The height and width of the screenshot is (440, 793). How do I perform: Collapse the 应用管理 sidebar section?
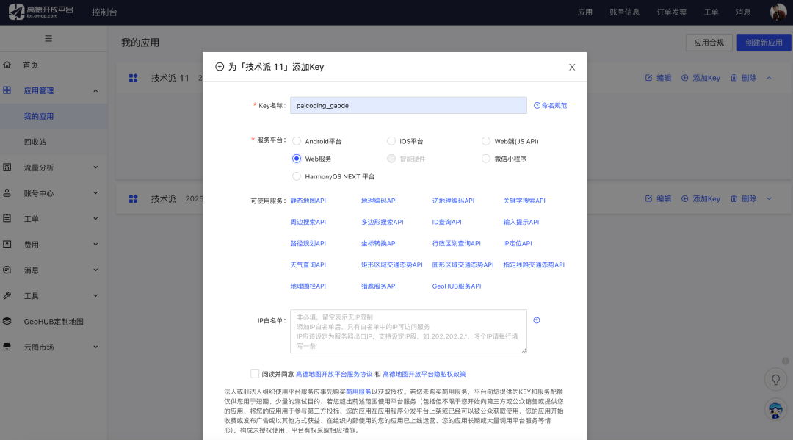[x=95, y=90]
